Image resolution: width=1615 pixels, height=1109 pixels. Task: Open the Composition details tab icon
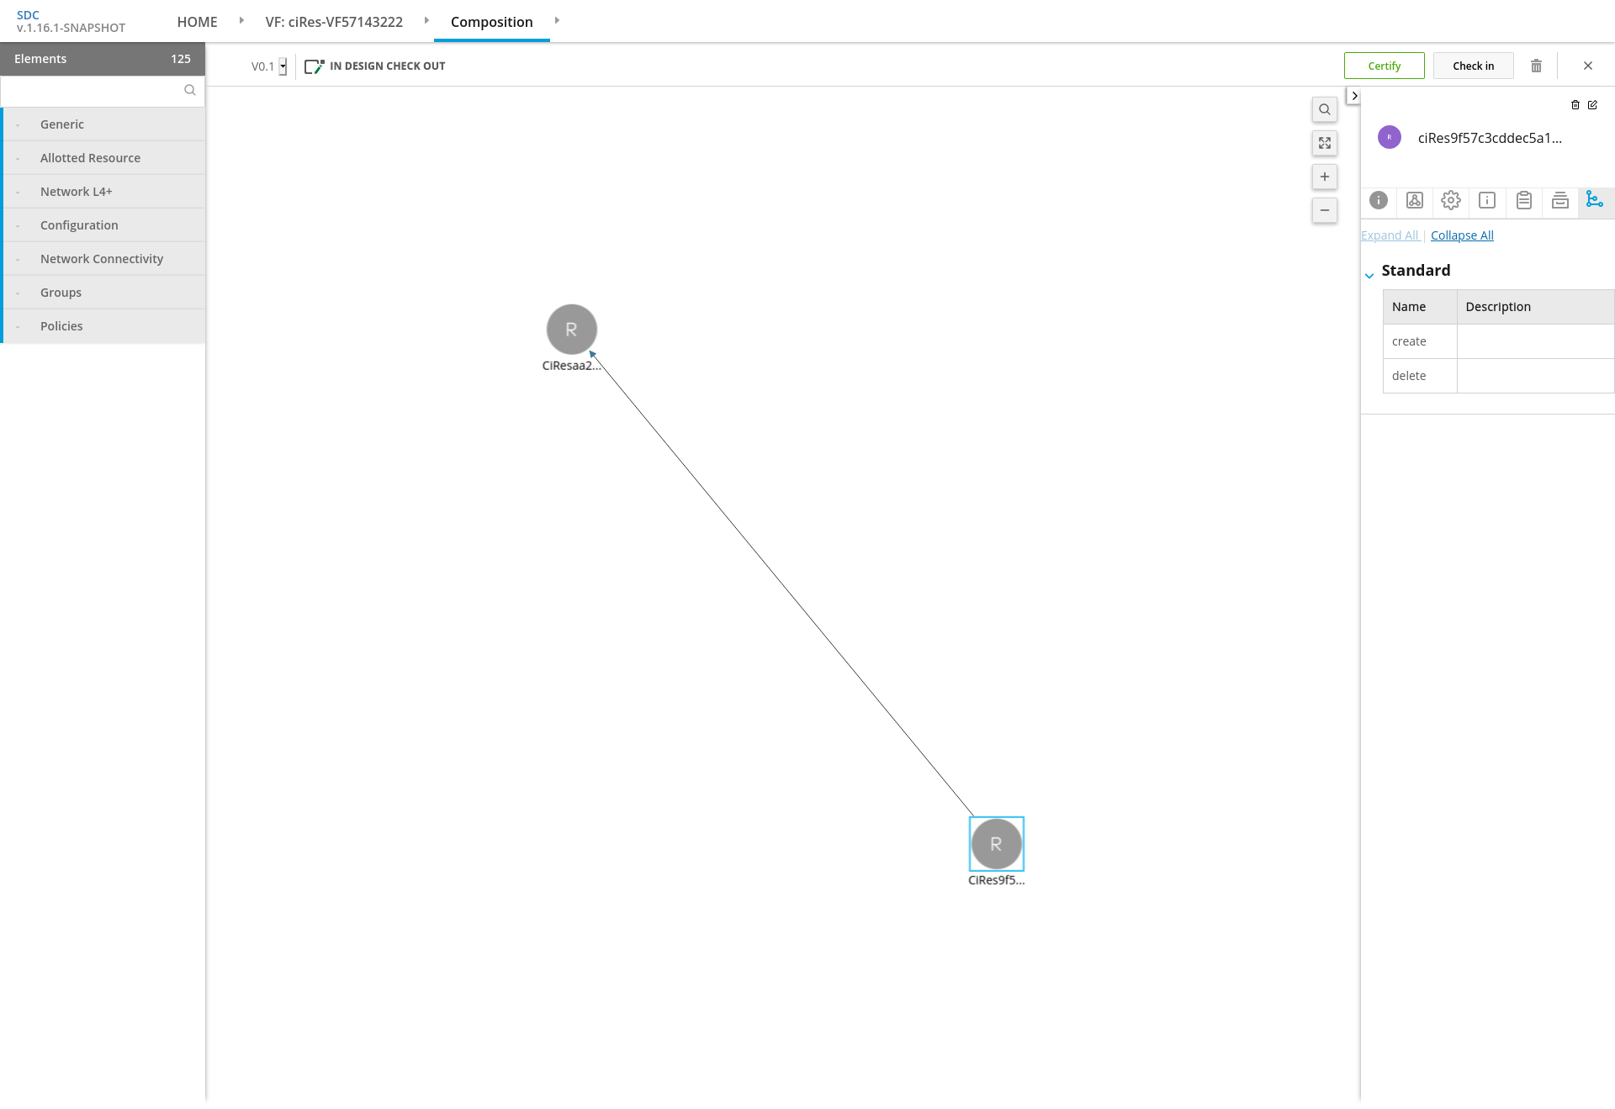click(x=1414, y=200)
